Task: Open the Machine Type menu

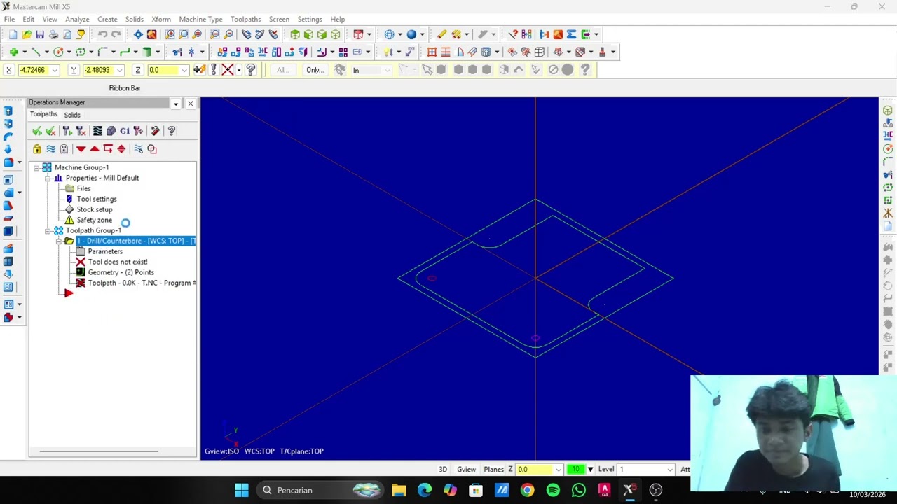Action: click(200, 19)
